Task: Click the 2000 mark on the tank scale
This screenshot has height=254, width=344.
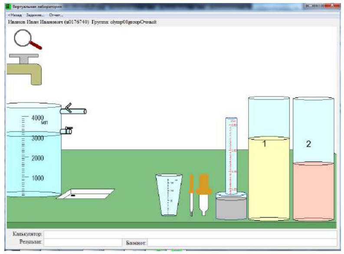Action: click(x=37, y=158)
